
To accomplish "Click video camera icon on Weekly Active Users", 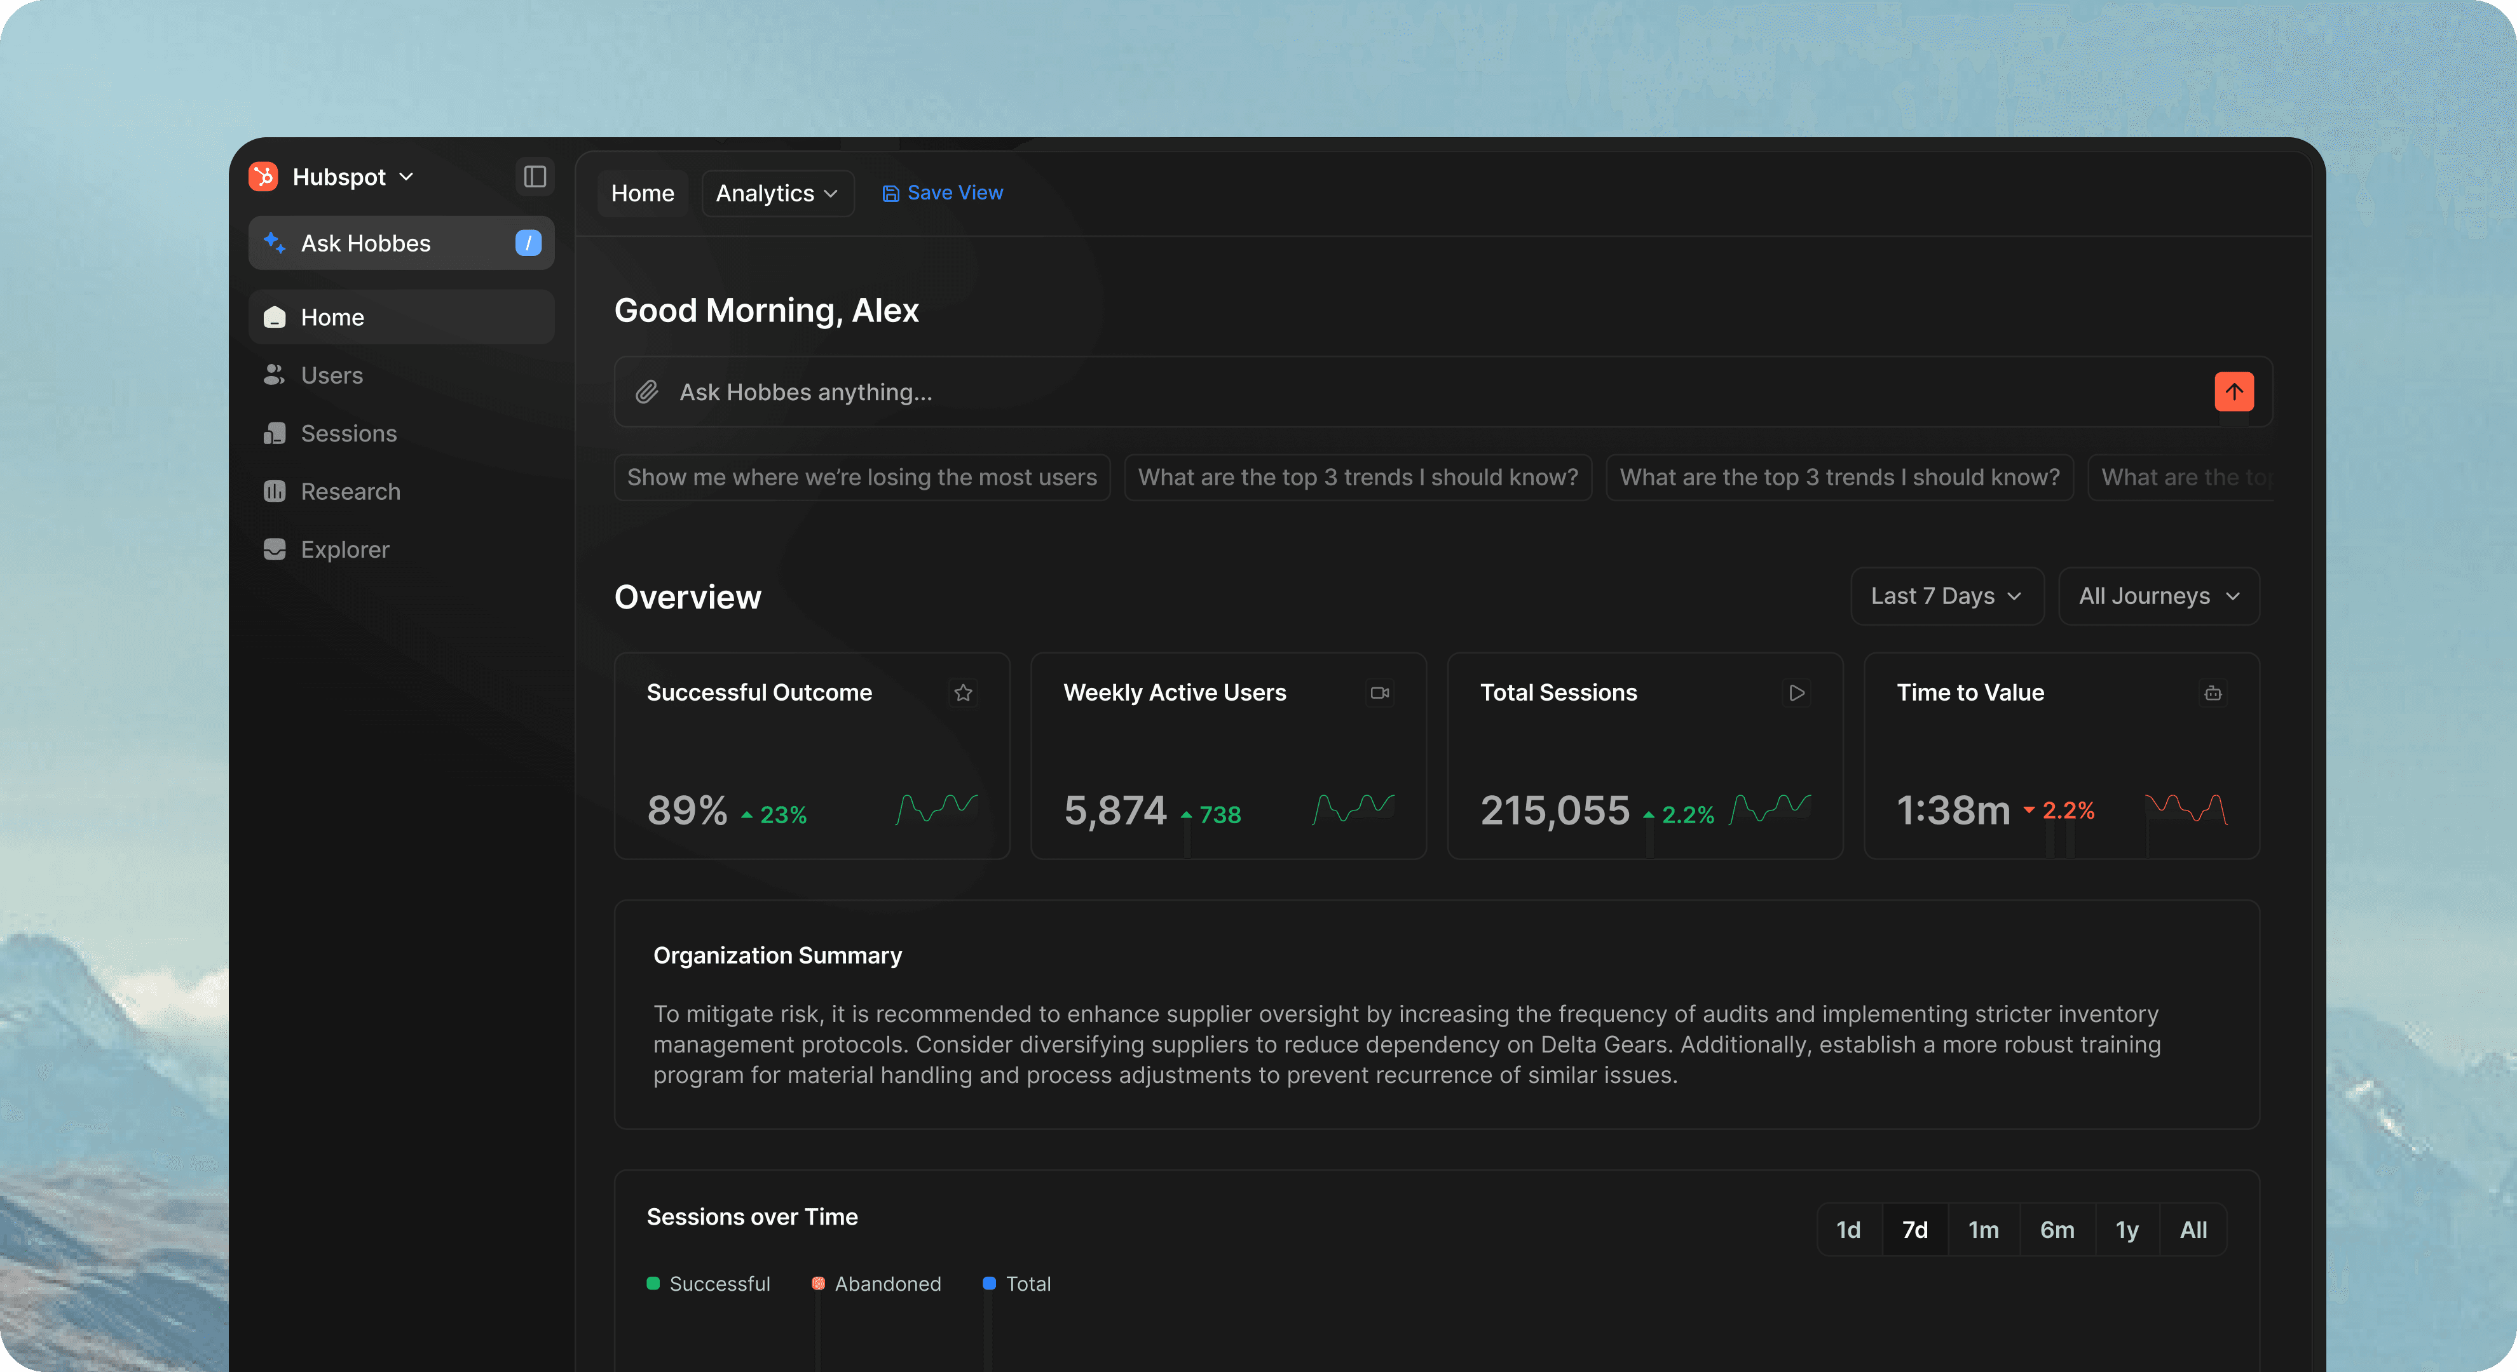I will pos(1380,692).
